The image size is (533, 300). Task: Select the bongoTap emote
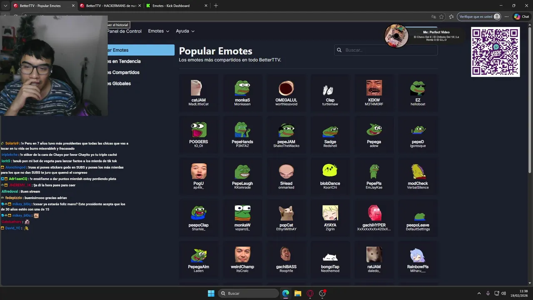pyautogui.click(x=330, y=259)
